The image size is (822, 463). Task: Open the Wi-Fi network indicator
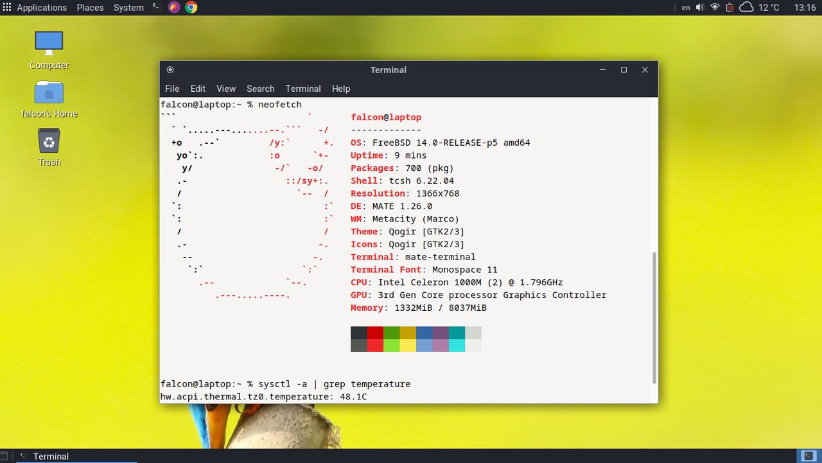coord(715,8)
